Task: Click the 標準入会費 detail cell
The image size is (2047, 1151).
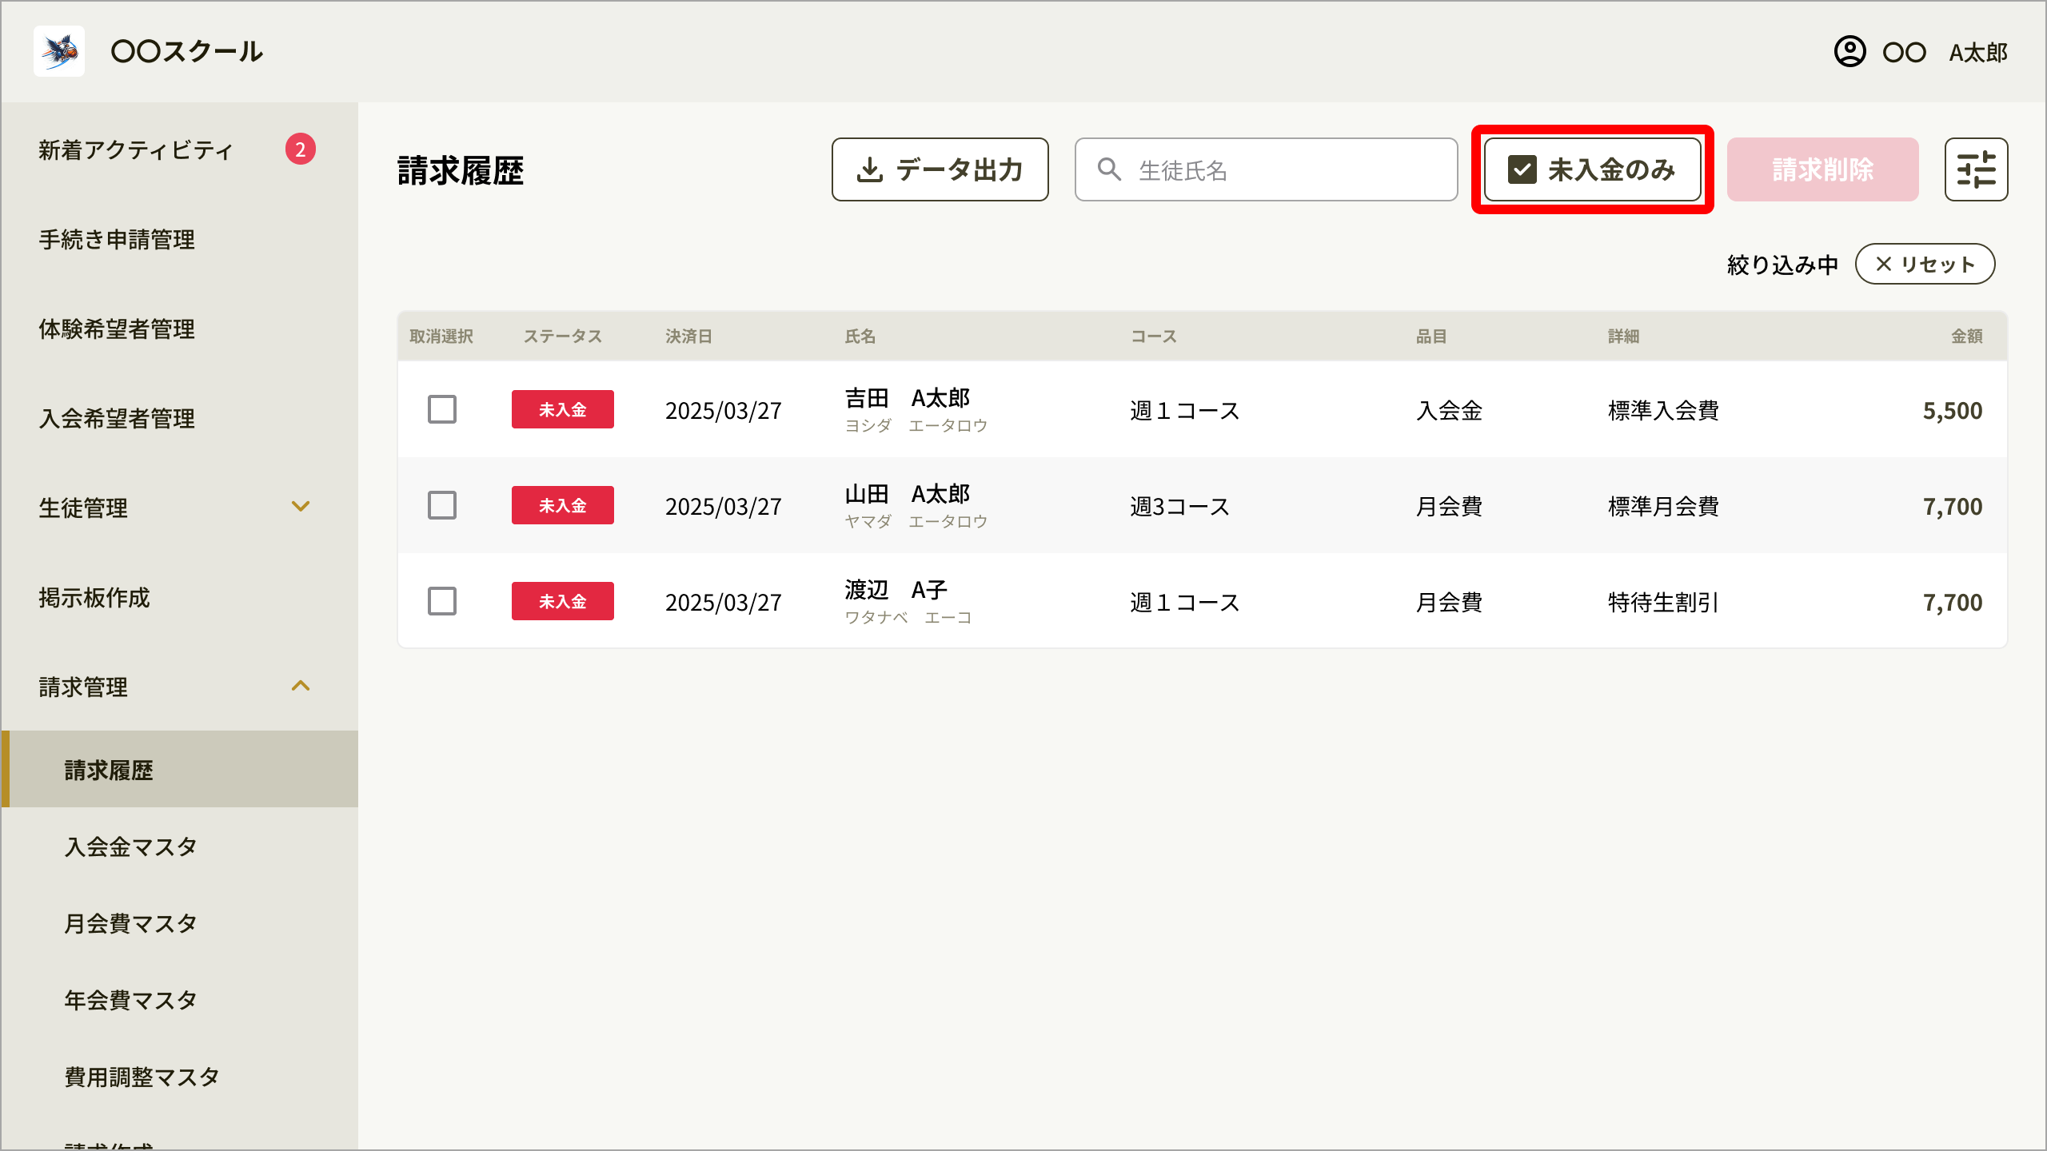Action: pyautogui.click(x=1664, y=411)
